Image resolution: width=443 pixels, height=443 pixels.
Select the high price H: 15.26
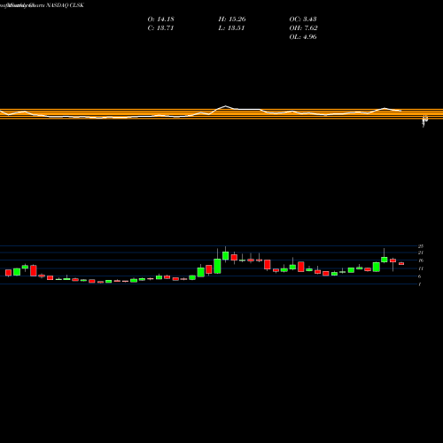click(232, 19)
